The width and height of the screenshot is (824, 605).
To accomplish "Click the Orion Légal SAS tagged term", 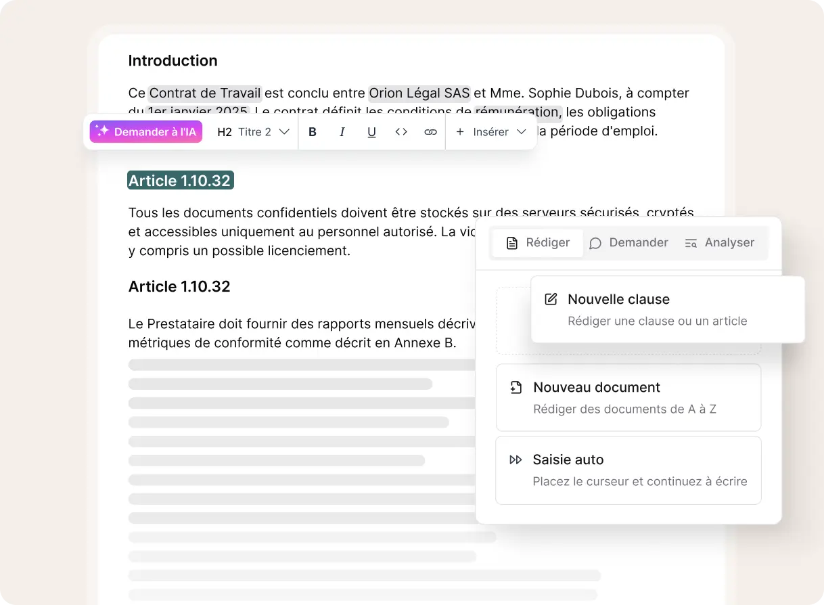I will click(419, 93).
